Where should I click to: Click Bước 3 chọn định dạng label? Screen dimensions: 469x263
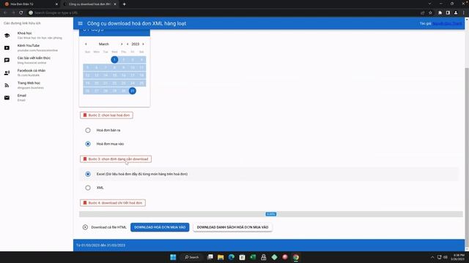[x=116, y=159]
